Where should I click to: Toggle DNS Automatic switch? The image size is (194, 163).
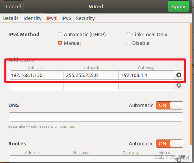(169, 105)
